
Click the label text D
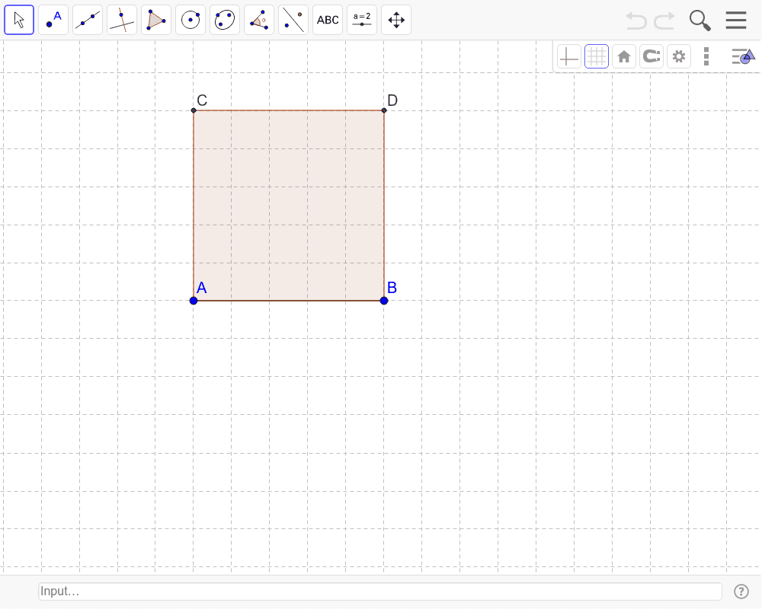[x=392, y=100]
